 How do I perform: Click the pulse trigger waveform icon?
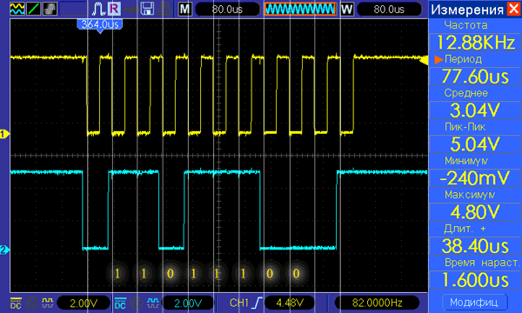98,9
